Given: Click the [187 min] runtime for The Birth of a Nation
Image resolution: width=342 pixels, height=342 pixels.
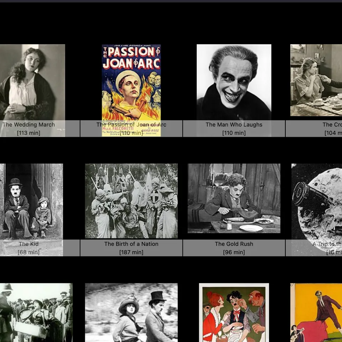Looking at the screenshot, I should click(131, 252).
